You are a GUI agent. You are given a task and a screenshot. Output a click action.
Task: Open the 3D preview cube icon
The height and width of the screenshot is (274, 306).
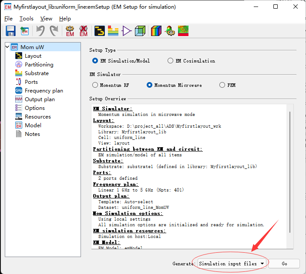tap(140, 31)
